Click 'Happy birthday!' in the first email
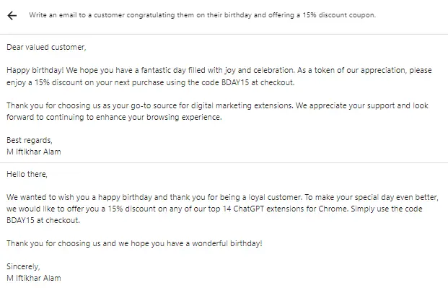Screen dimensions: 448x288 pyautogui.click(x=35, y=70)
